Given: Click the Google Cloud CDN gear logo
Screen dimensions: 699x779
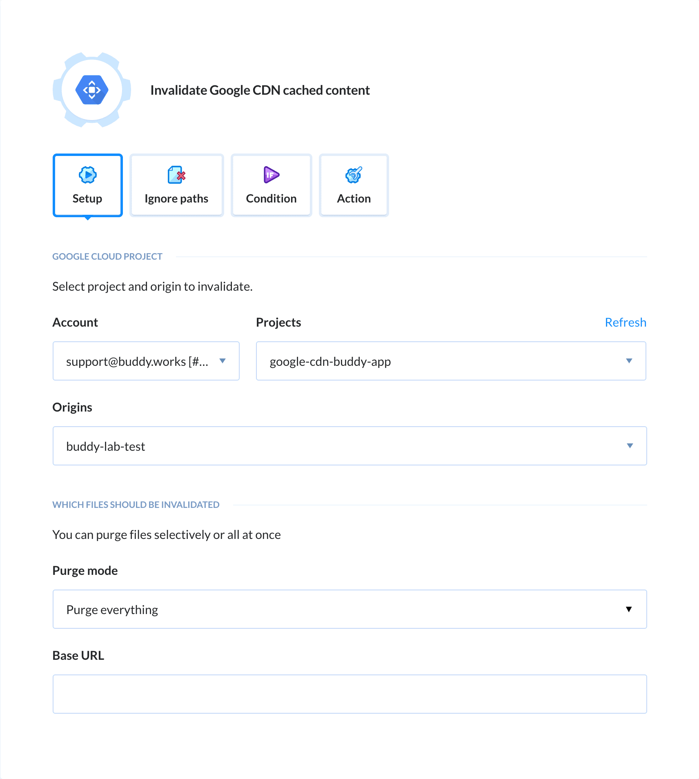Looking at the screenshot, I should [91, 91].
